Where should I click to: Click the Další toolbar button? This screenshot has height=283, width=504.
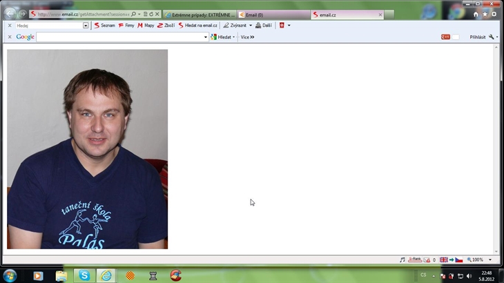point(264,26)
